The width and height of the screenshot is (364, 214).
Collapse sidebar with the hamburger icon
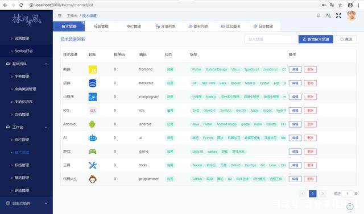coord(60,16)
